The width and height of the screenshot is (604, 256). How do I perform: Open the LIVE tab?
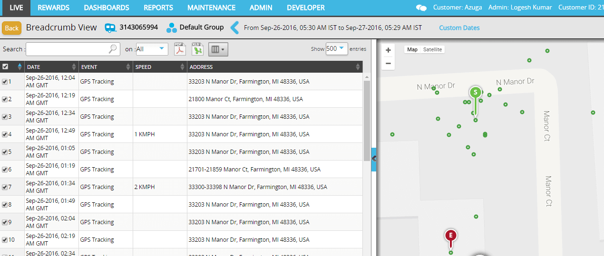(16, 8)
